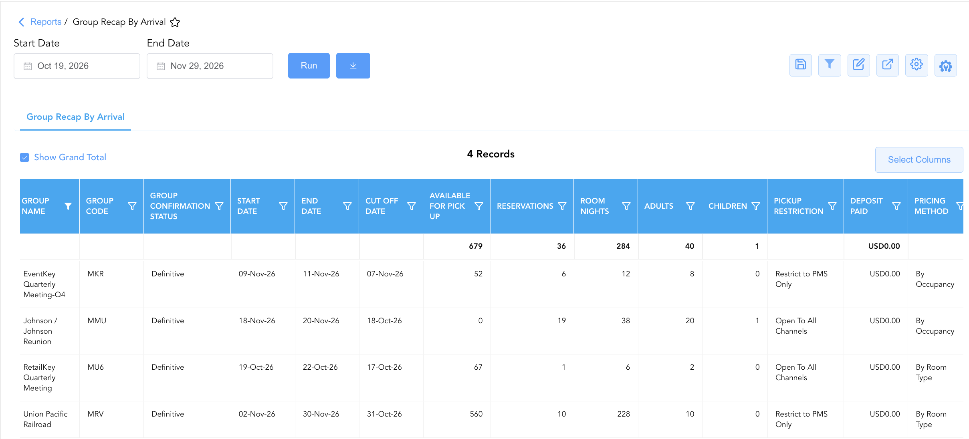
Task: Go back with the left chevron
Action: [21, 22]
